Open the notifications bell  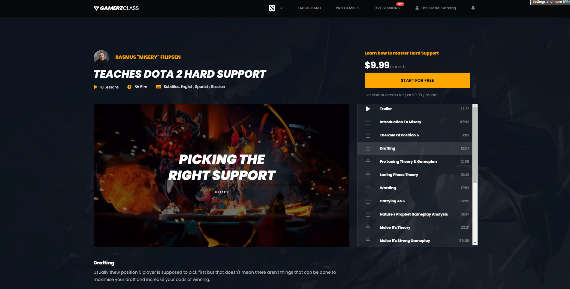pyautogui.click(x=473, y=8)
